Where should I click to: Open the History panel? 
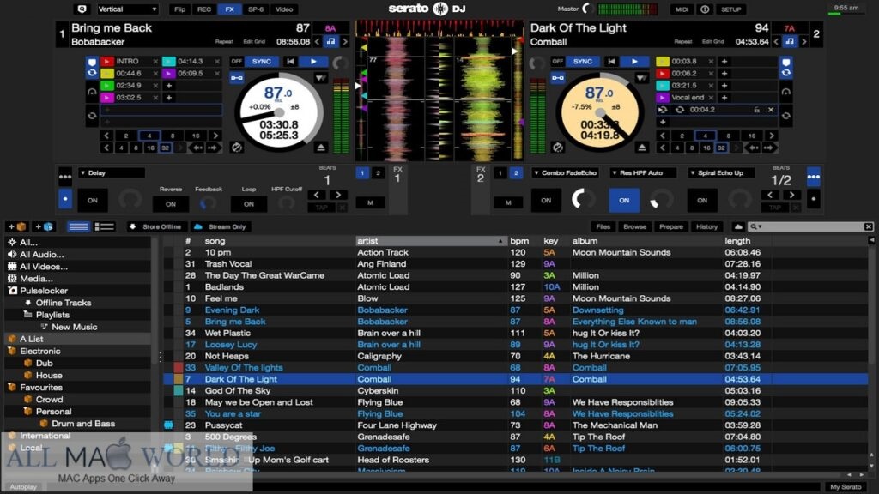[706, 226]
